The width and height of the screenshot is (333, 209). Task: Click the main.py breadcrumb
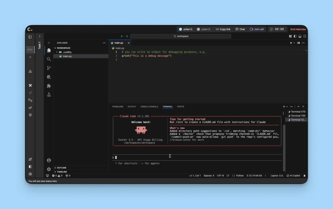120,48
